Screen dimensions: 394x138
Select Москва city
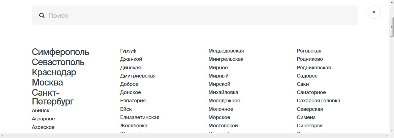(x=47, y=82)
